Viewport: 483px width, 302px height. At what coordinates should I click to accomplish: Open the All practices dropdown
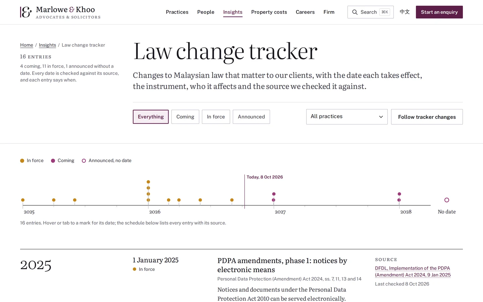pos(347,117)
